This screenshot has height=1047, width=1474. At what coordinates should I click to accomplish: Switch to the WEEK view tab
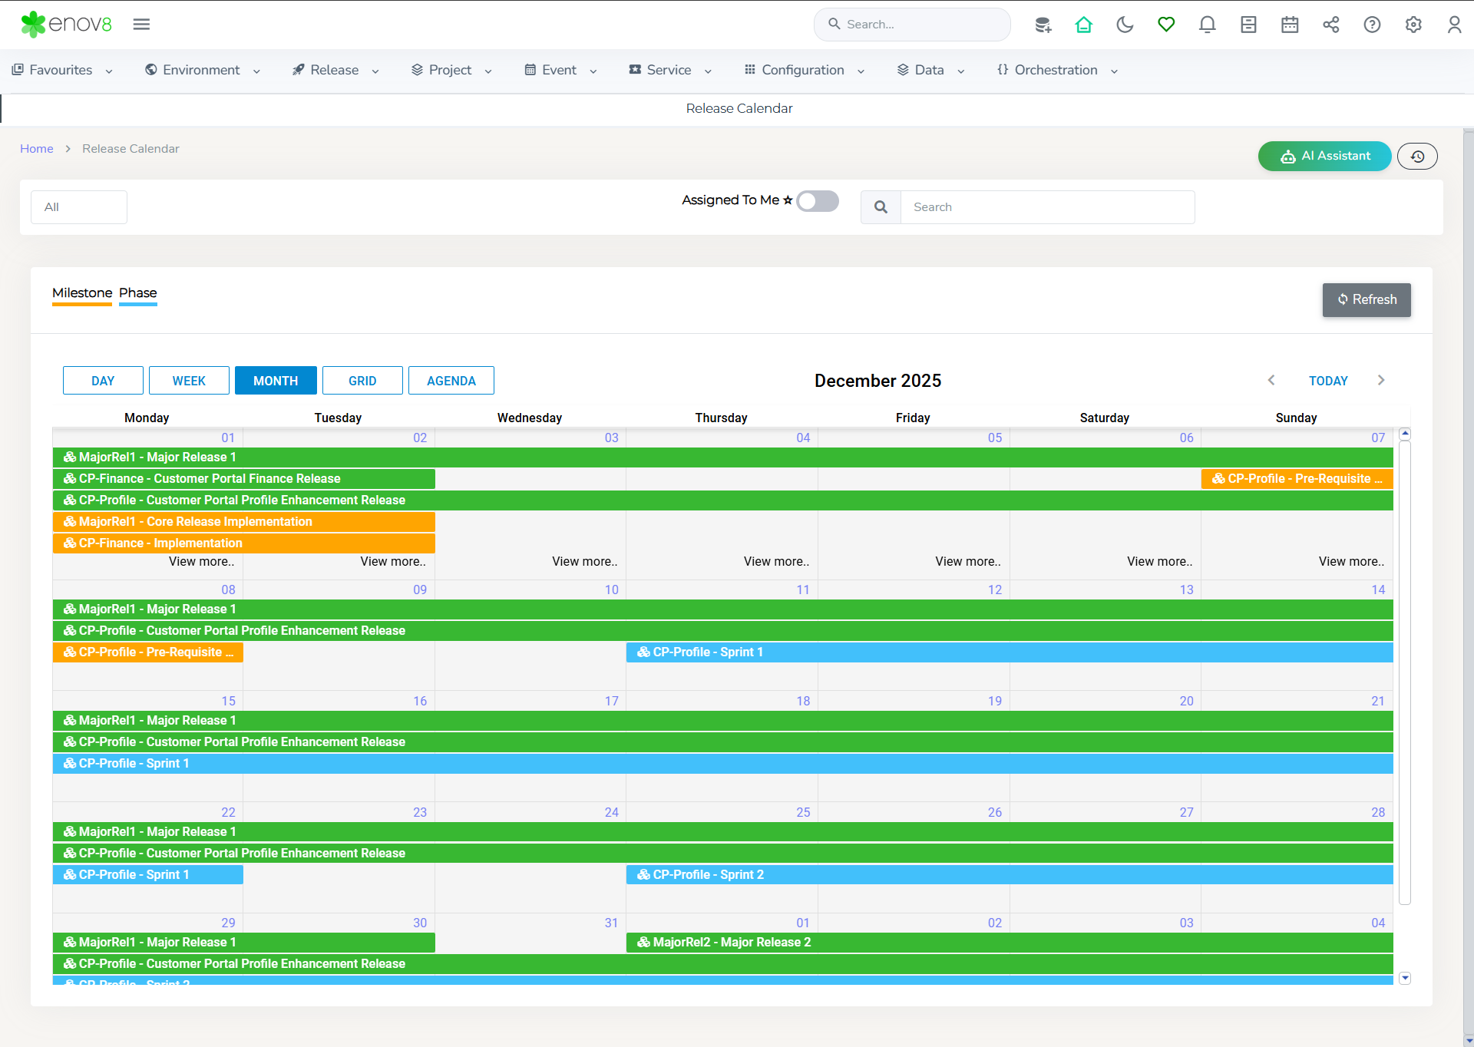coord(189,381)
